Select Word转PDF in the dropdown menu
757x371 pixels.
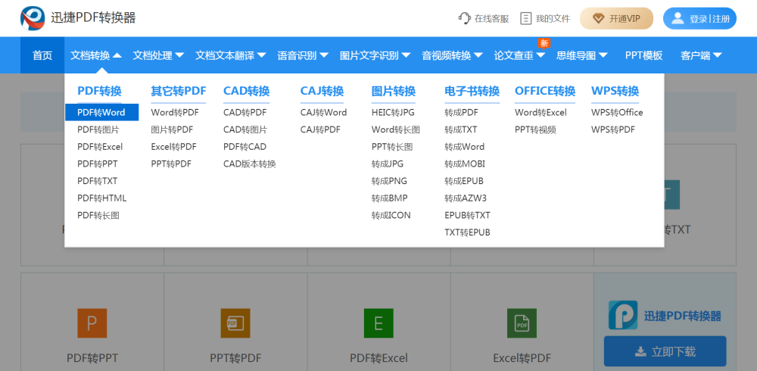point(175,113)
